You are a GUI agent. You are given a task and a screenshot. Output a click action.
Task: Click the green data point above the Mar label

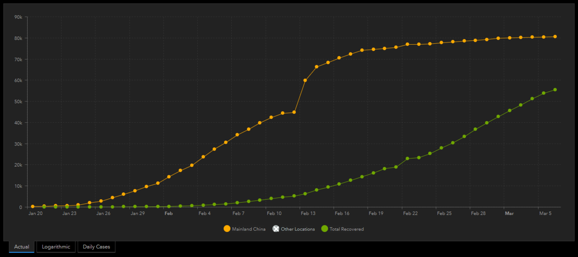coord(509,110)
